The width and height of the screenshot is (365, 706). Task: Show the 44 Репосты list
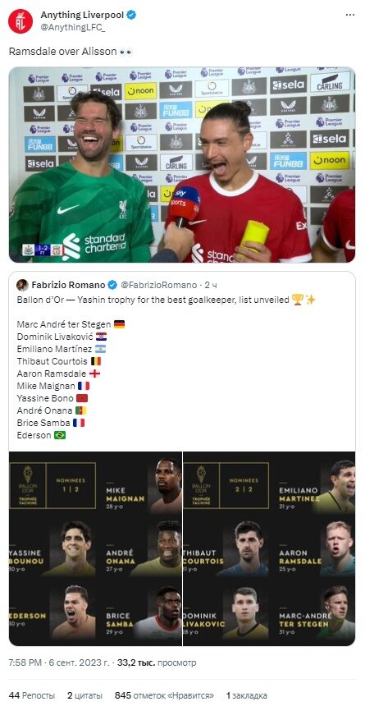pyautogui.click(x=32, y=695)
